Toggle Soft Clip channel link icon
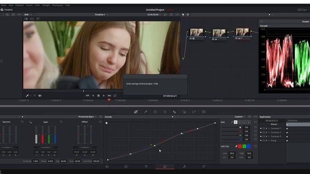This screenshot has width=310, height=174. [236, 146]
